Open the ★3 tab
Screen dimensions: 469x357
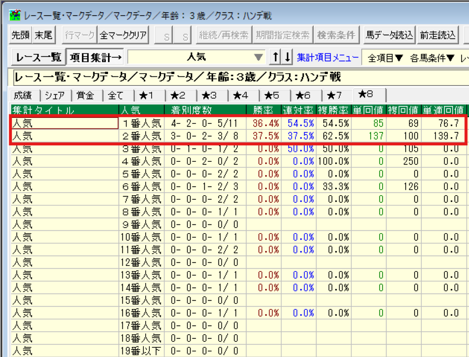pyautogui.click(x=212, y=96)
